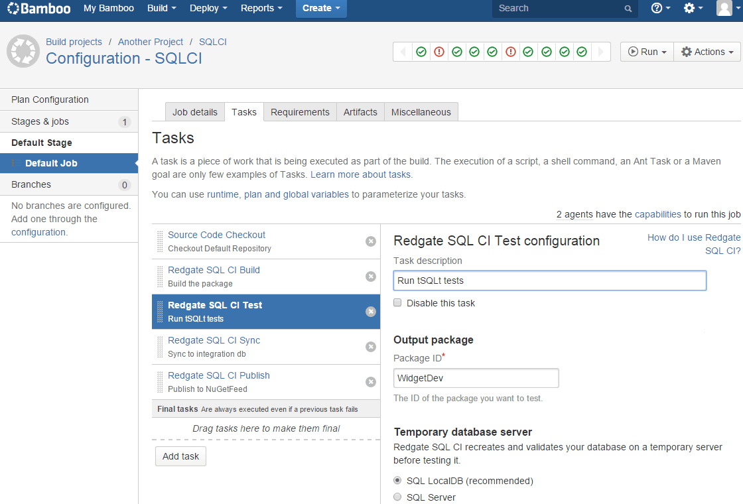Open the first failed build result icon
This screenshot has width=743, height=504.
439,52
